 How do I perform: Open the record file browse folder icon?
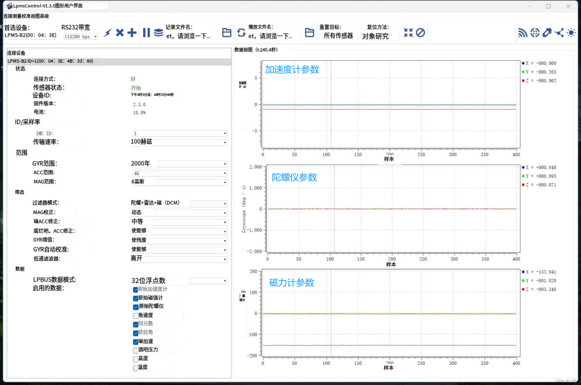pyautogui.click(x=226, y=33)
